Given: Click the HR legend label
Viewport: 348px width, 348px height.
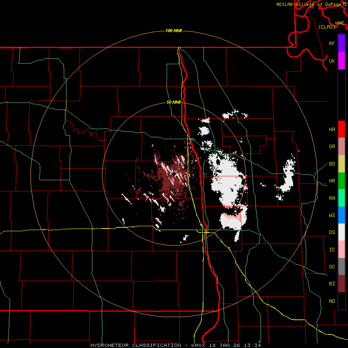Looking at the screenshot, I should pos(332,181).
